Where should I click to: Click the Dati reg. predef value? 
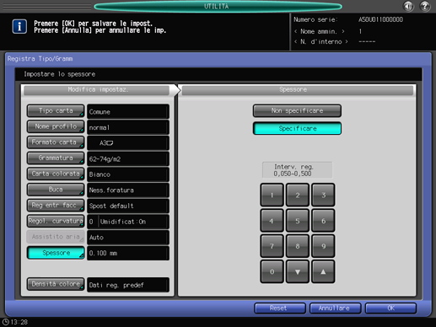click(x=128, y=285)
